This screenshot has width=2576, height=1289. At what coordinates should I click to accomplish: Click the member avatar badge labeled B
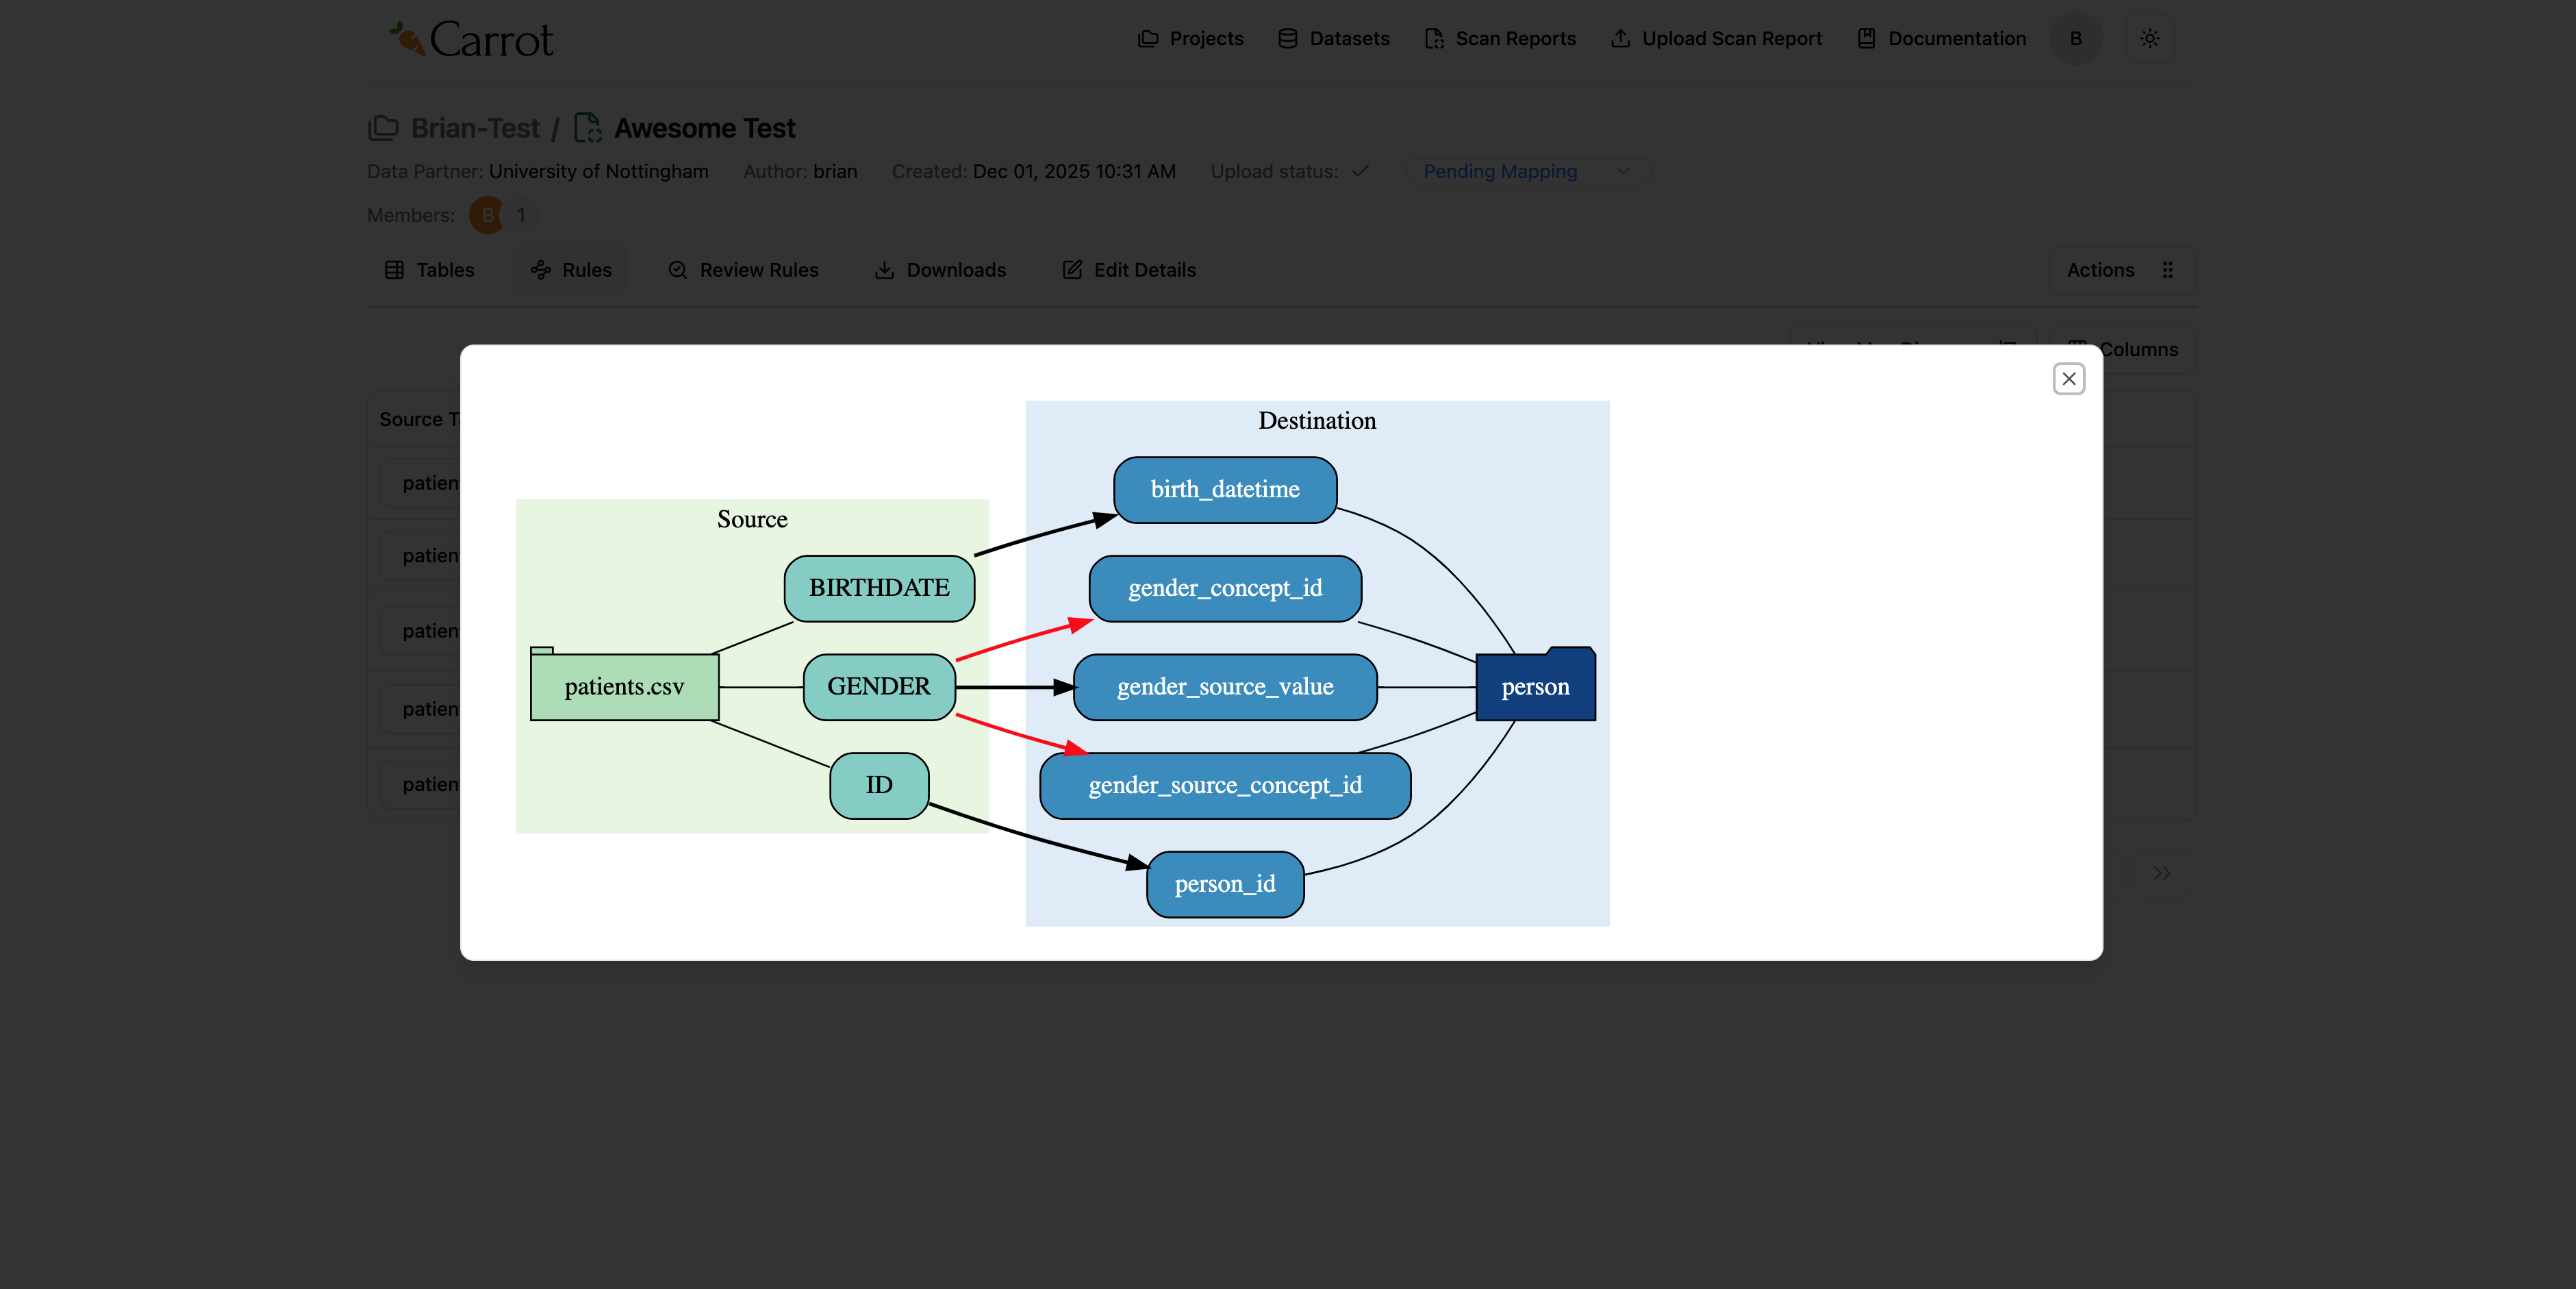tap(486, 214)
